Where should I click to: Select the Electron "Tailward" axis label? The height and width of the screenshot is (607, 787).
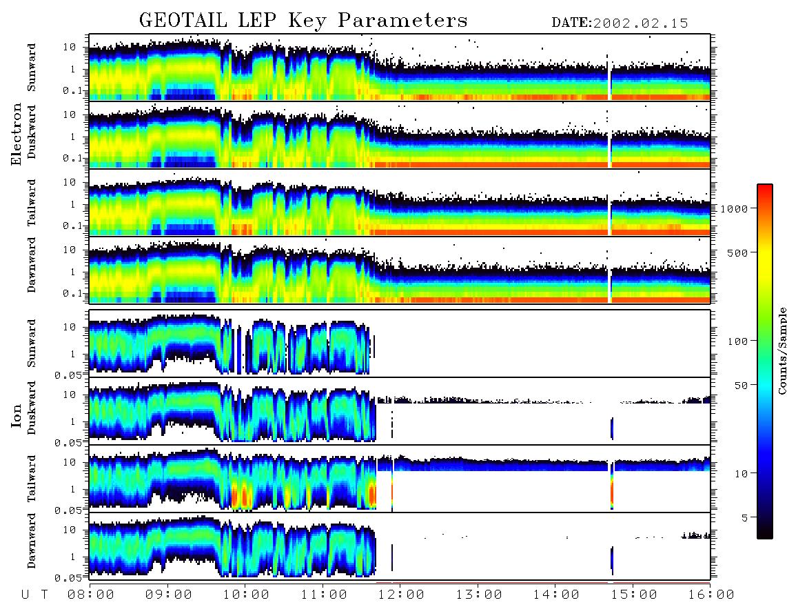pos(32,203)
